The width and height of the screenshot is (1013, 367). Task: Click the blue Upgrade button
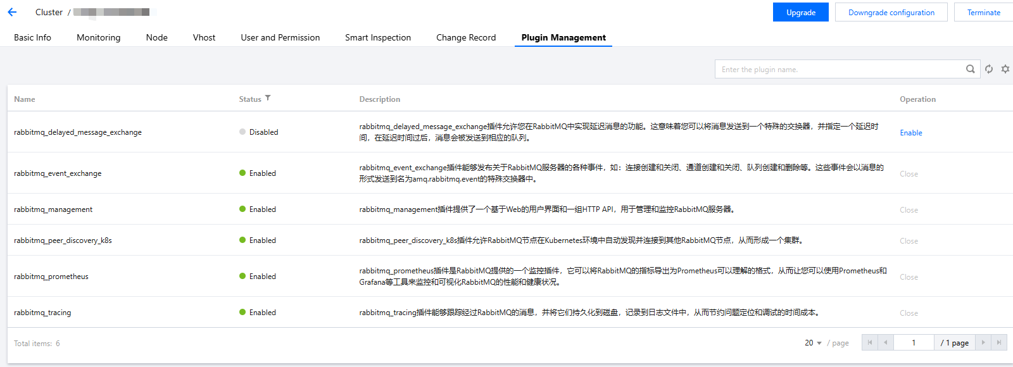click(x=801, y=12)
